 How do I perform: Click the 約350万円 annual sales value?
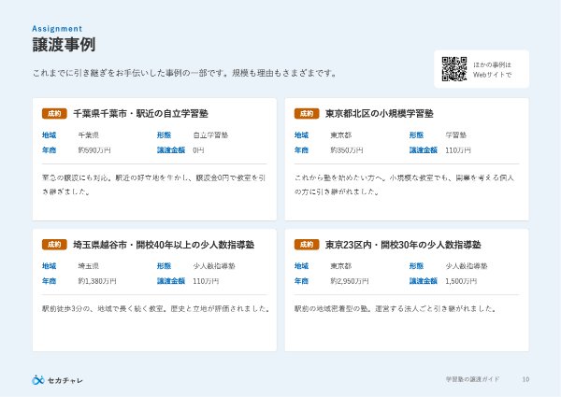point(347,150)
